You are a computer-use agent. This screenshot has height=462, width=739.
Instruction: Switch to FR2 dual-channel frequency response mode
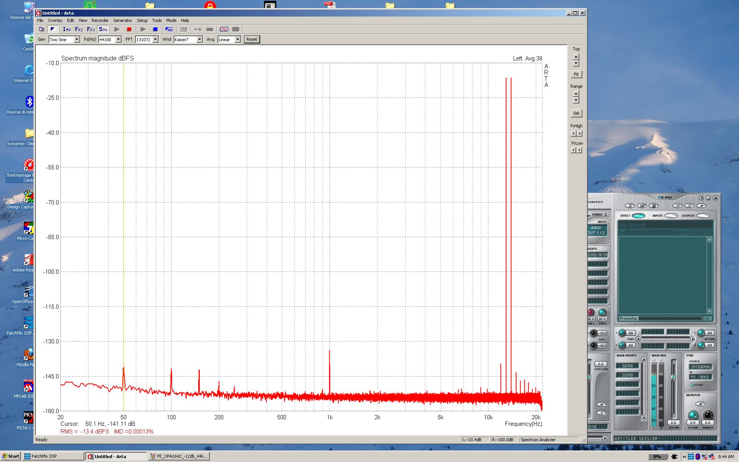[x=79, y=29]
